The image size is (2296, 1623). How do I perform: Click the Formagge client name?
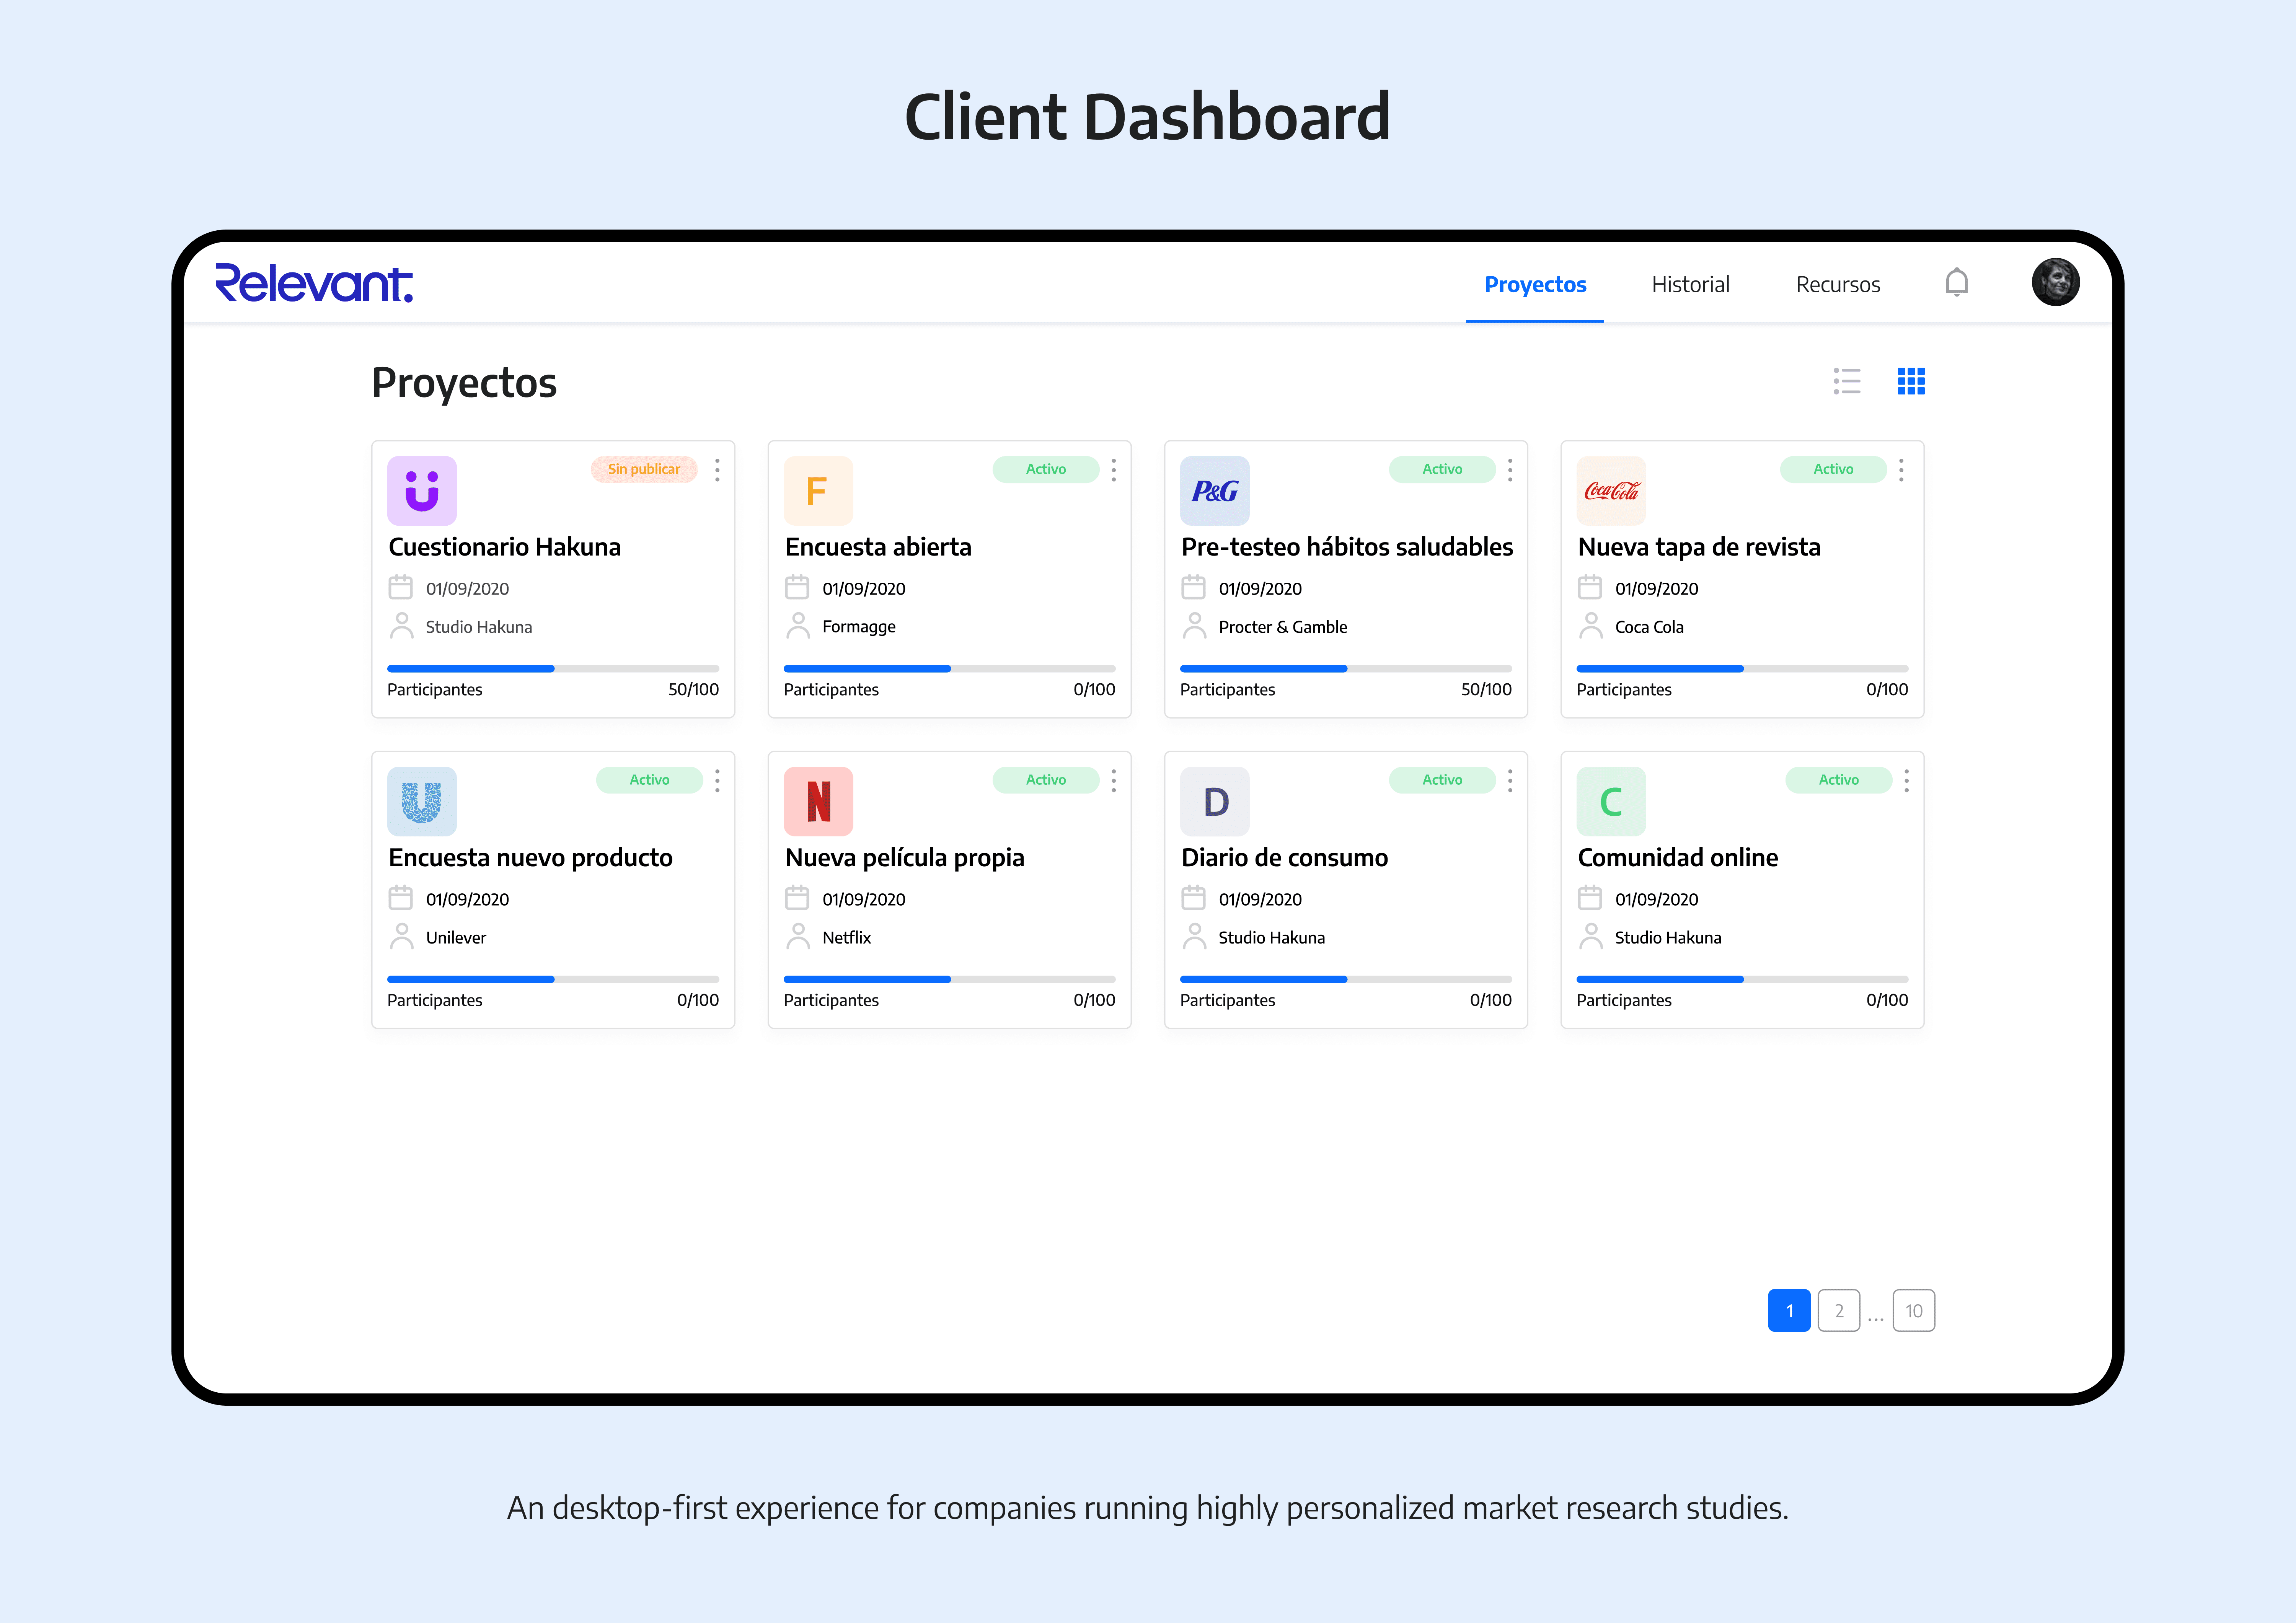click(859, 627)
